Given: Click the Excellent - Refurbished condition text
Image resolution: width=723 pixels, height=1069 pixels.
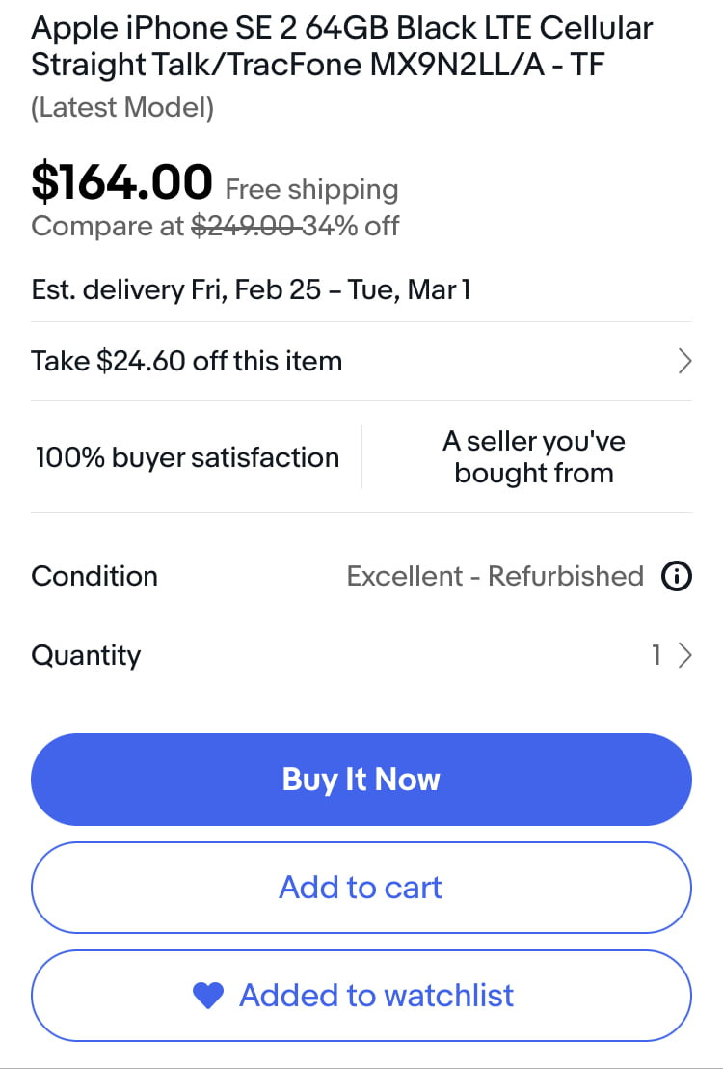Looking at the screenshot, I should click(x=495, y=577).
